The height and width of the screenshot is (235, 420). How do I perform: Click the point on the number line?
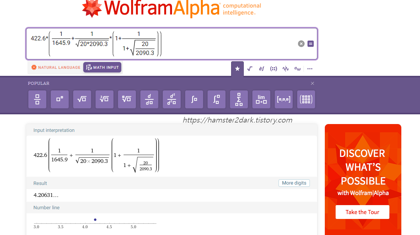[x=95, y=220]
